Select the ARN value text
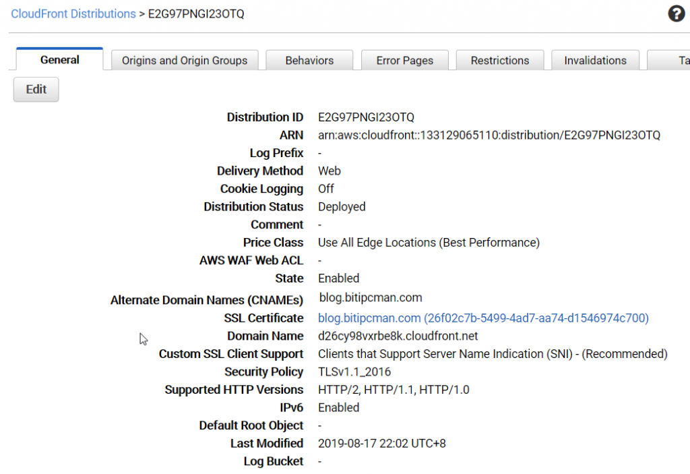Screen dimensions: 690x474 (489, 136)
